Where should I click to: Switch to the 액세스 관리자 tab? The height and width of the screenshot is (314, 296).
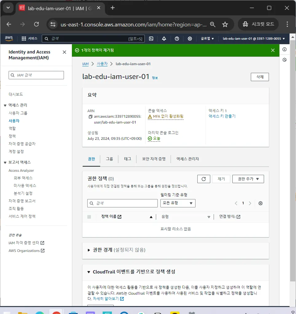pyautogui.click(x=187, y=159)
